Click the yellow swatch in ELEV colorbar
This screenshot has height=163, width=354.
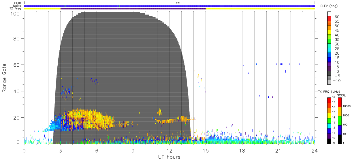coord(329,32)
